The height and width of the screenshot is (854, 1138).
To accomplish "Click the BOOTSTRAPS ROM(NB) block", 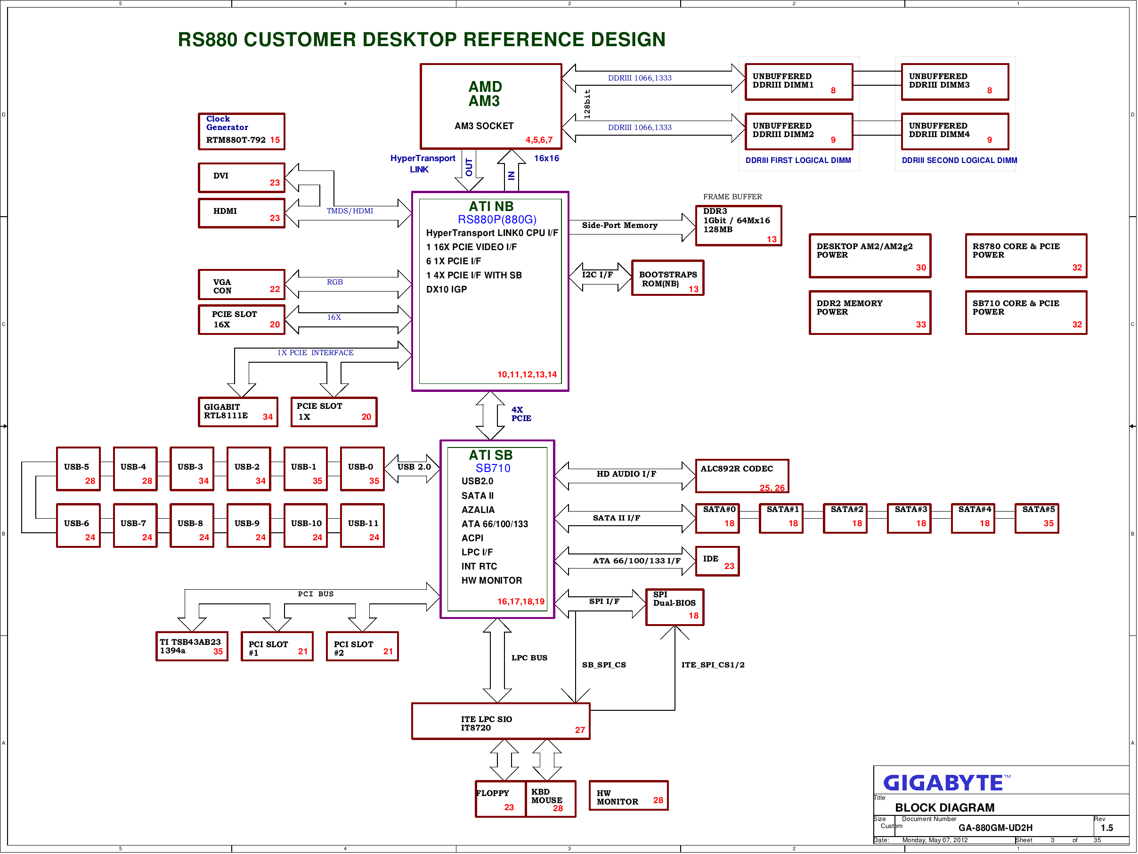I will [668, 278].
